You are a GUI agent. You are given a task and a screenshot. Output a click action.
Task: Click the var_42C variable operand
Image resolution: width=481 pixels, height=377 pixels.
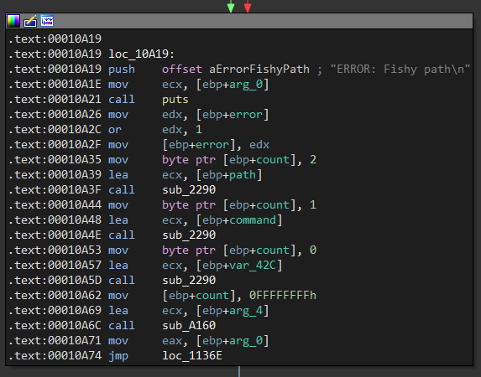(253, 266)
